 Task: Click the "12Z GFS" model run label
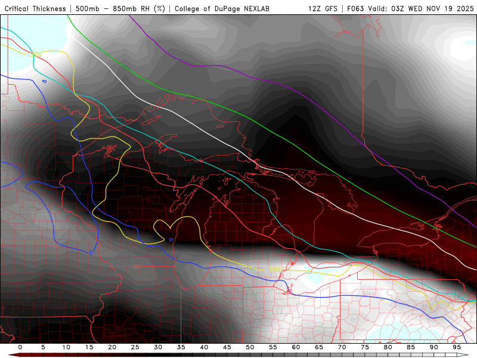click(x=323, y=8)
